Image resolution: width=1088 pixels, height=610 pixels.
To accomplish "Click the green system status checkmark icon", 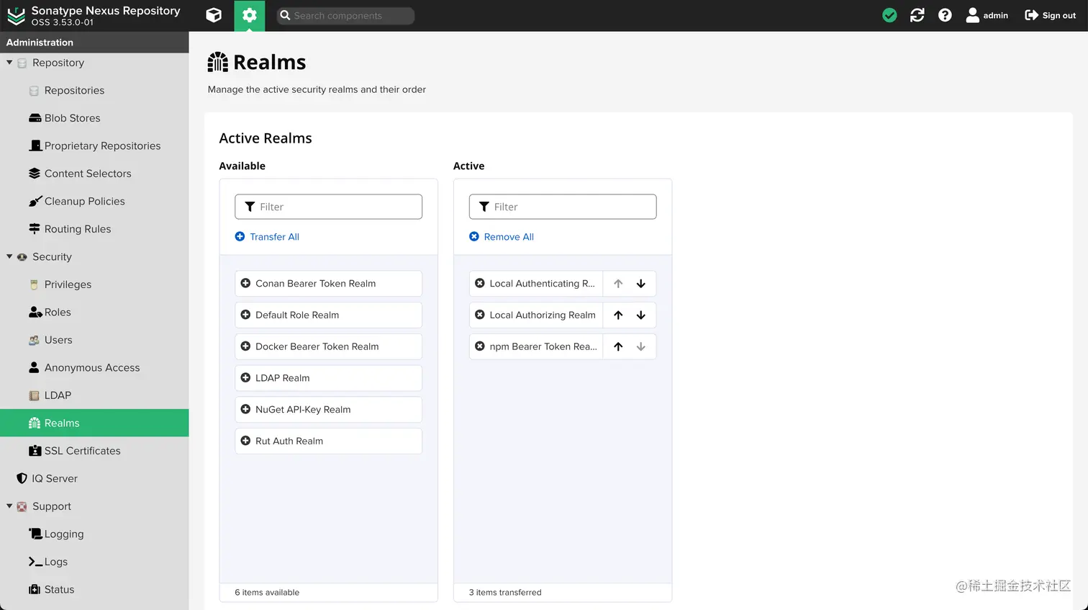I will [x=889, y=15].
